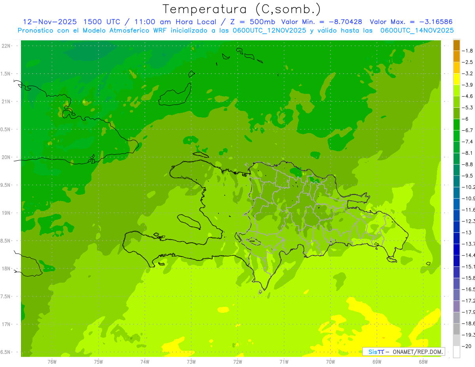The image size is (475, 367).
Task: Click the "68W" longitude label
Action: click(x=423, y=362)
